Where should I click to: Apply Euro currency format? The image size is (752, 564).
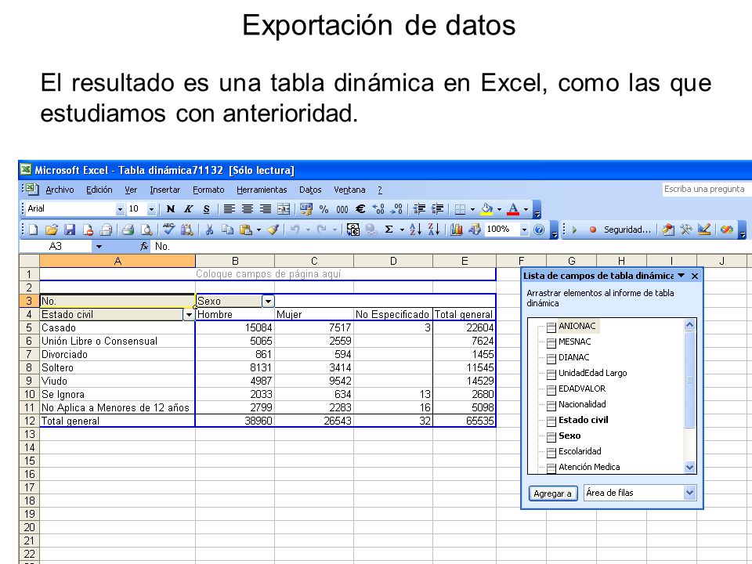pos(360,209)
